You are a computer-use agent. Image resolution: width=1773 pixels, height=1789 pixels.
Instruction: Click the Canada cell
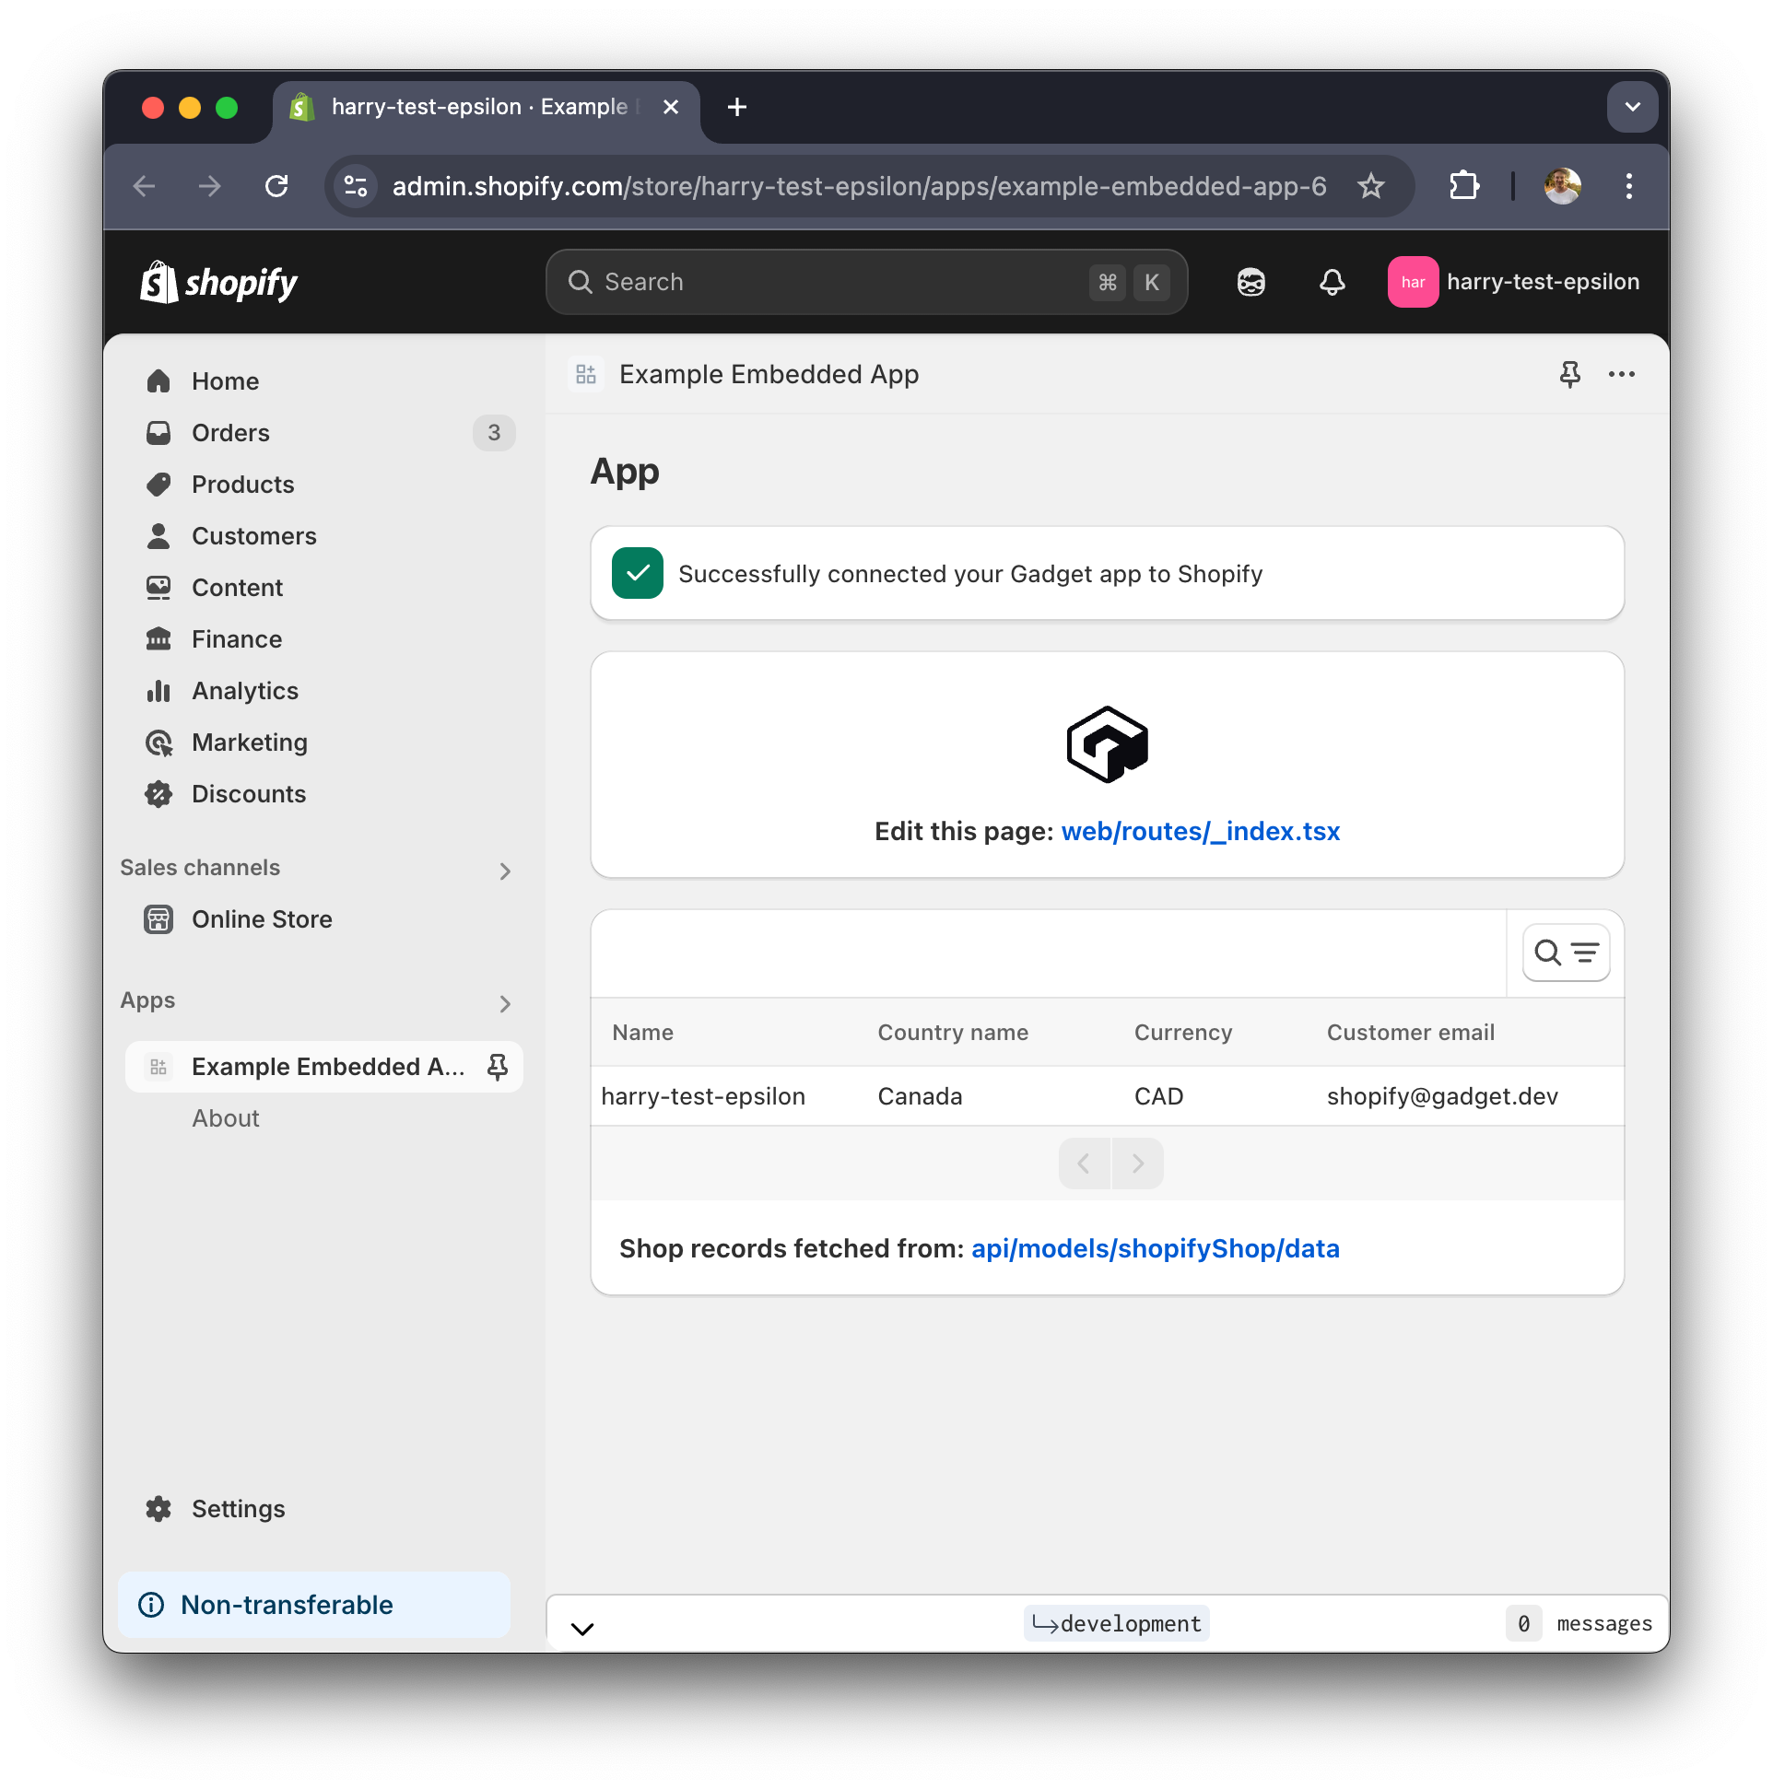[x=919, y=1097]
